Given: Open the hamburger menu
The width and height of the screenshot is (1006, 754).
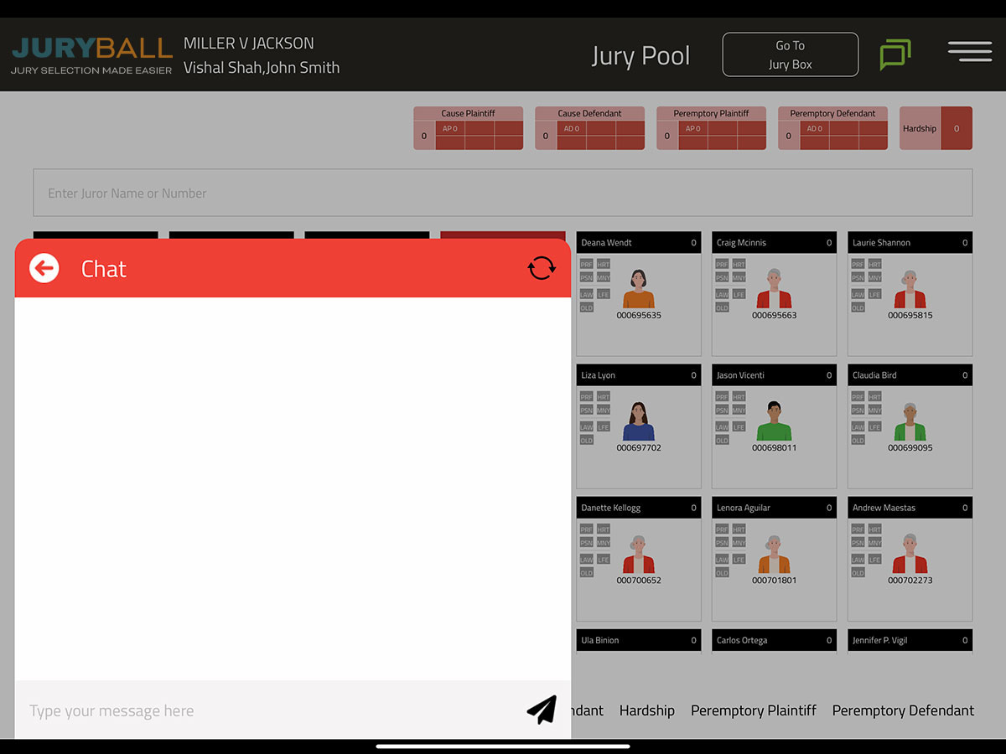Looking at the screenshot, I should click(x=969, y=52).
